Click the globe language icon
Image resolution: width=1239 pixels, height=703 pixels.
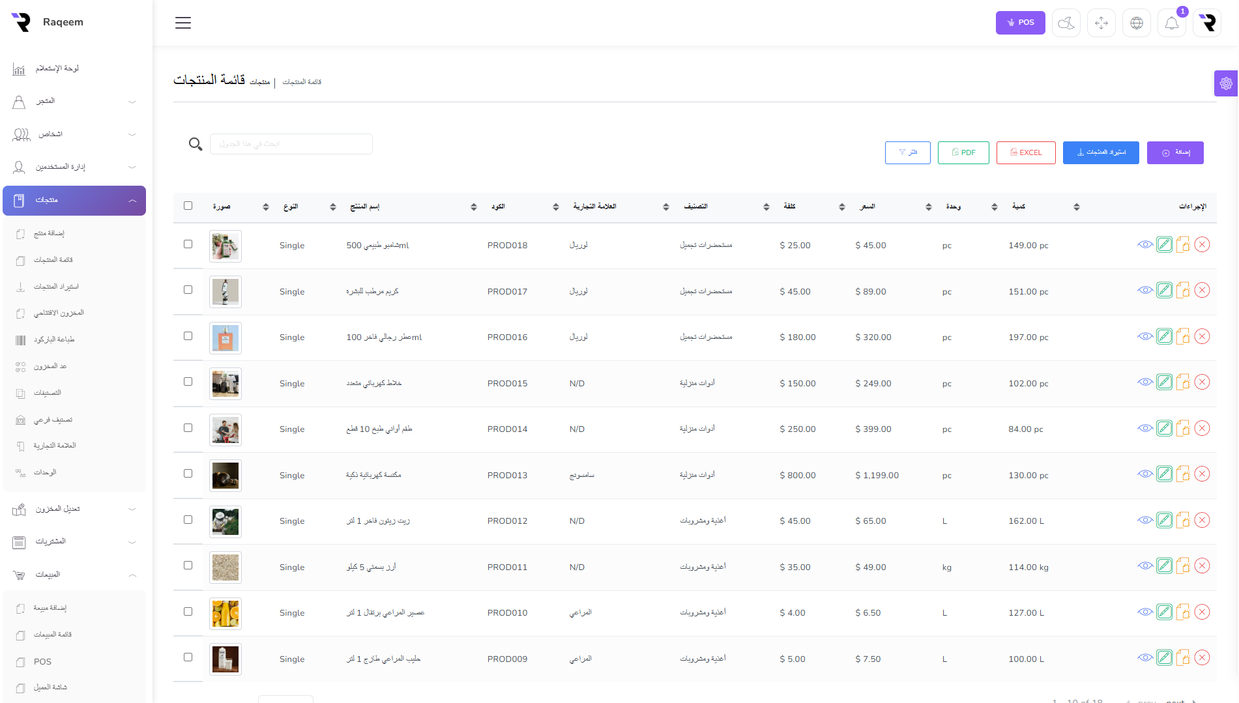(x=1136, y=23)
